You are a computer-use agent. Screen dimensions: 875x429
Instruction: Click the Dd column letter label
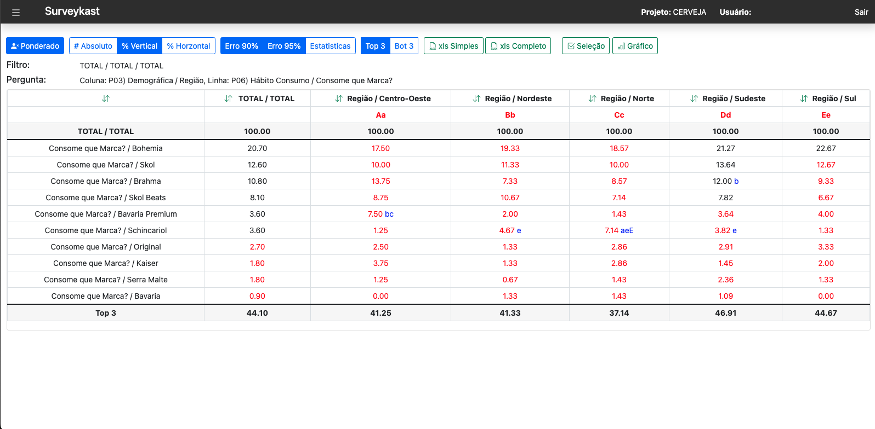pos(725,115)
